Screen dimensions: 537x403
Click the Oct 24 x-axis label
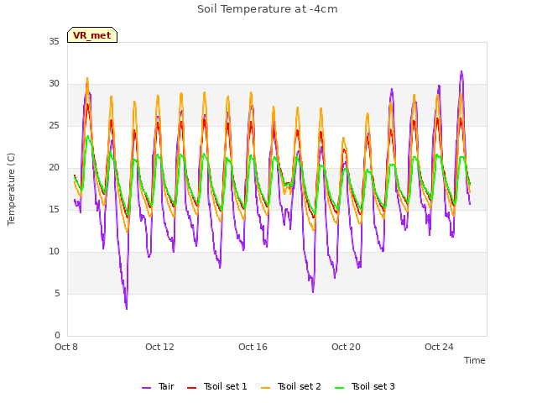coord(439,347)
